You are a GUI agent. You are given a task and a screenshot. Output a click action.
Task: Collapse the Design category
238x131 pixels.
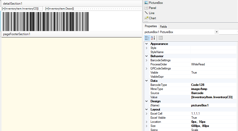point(146,101)
